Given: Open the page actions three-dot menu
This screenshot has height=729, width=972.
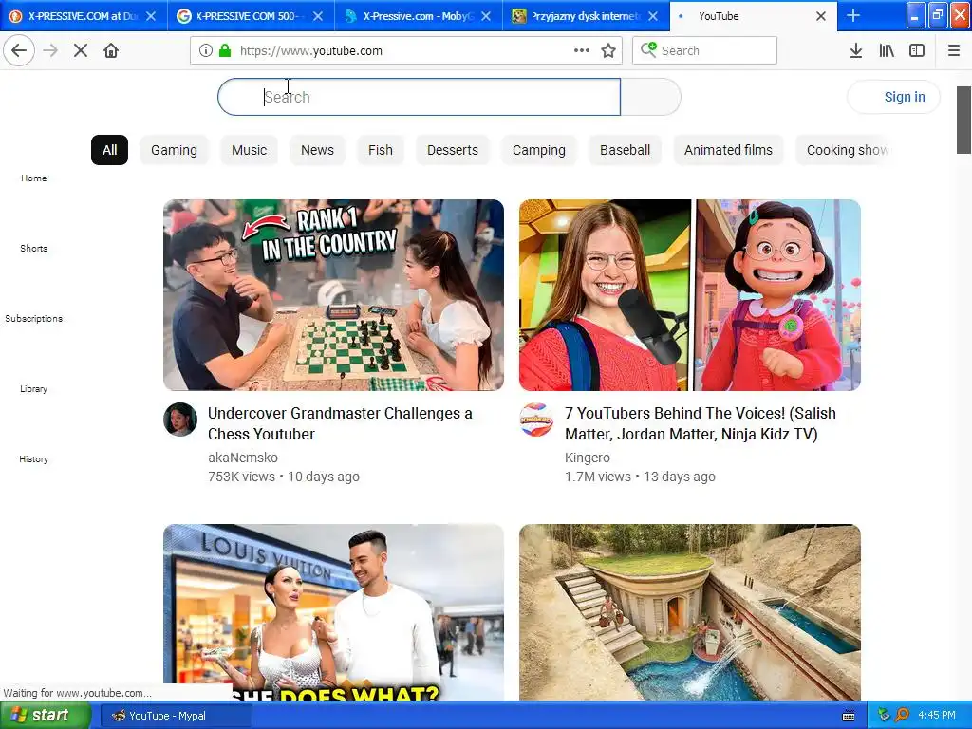Looking at the screenshot, I should point(582,50).
